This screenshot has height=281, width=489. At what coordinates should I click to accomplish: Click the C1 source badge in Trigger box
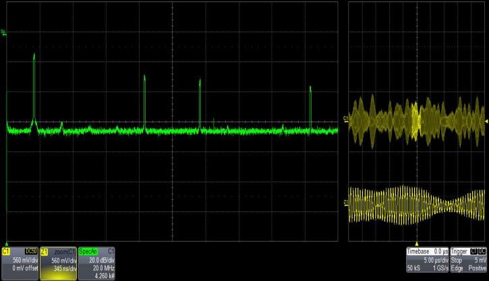point(474,251)
